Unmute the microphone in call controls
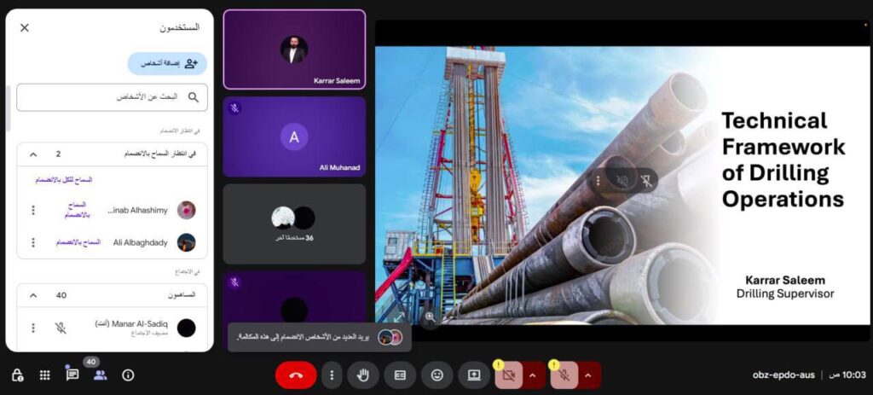The height and width of the screenshot is (395, 873). click(564, 375)
